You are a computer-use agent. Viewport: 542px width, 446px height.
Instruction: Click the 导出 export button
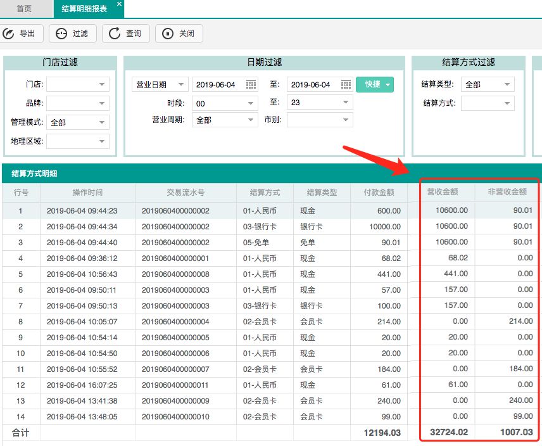click(x=20, y=34)
